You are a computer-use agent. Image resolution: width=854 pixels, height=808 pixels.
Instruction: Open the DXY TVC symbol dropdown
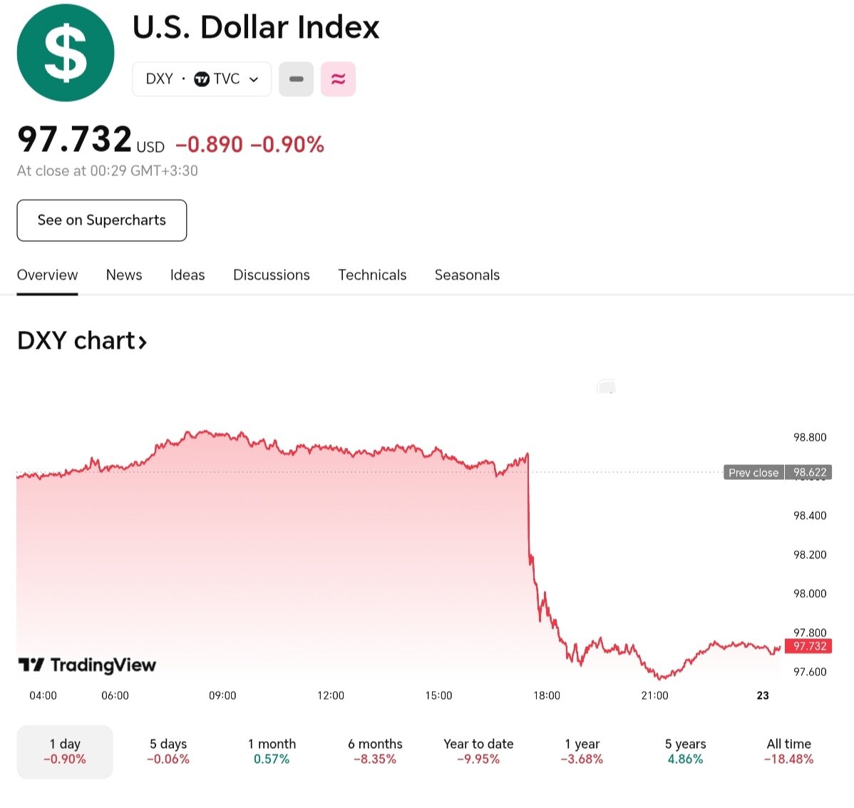(202, 79)
